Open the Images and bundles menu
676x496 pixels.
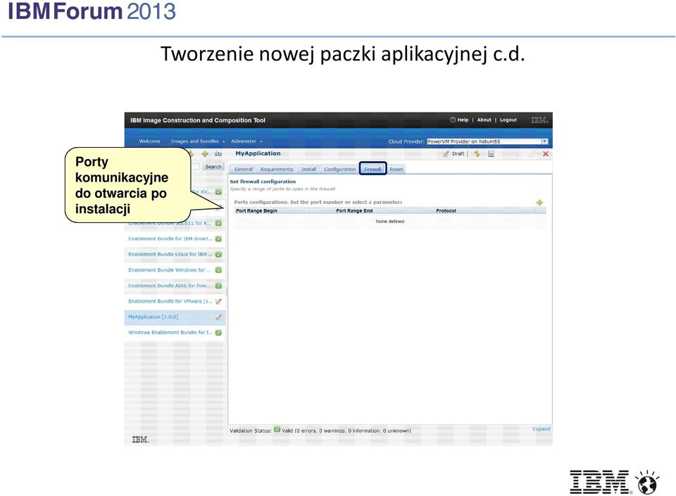click(197, 141)
